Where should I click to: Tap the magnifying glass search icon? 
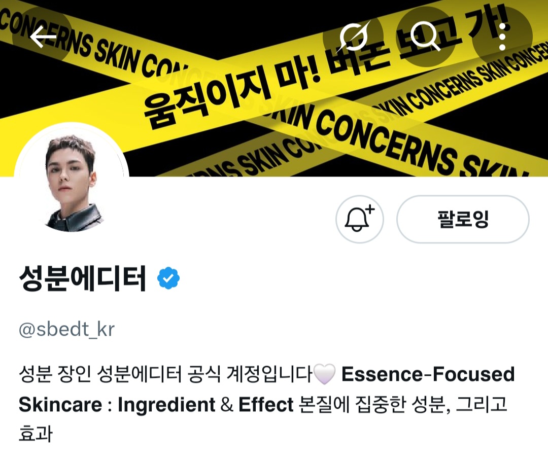[x=426, y=37]
